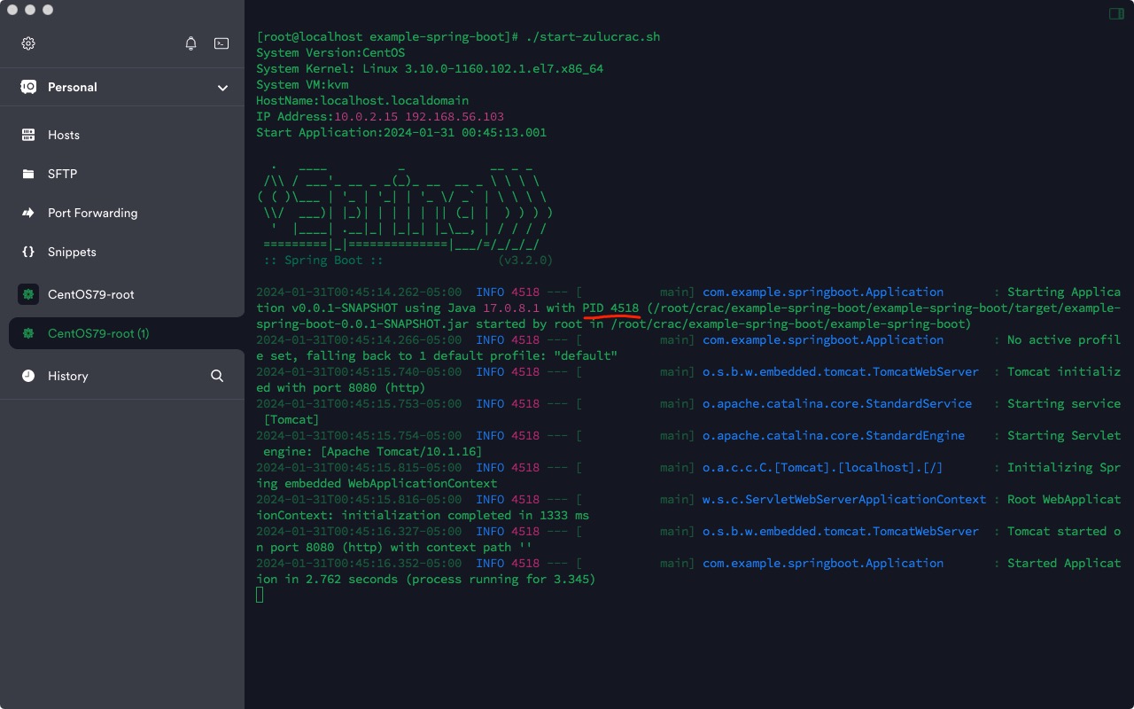Click 'falling back to 1 default profile' line
The height and width of the screenshot is (709, 1134).
[x=437, y=356]
